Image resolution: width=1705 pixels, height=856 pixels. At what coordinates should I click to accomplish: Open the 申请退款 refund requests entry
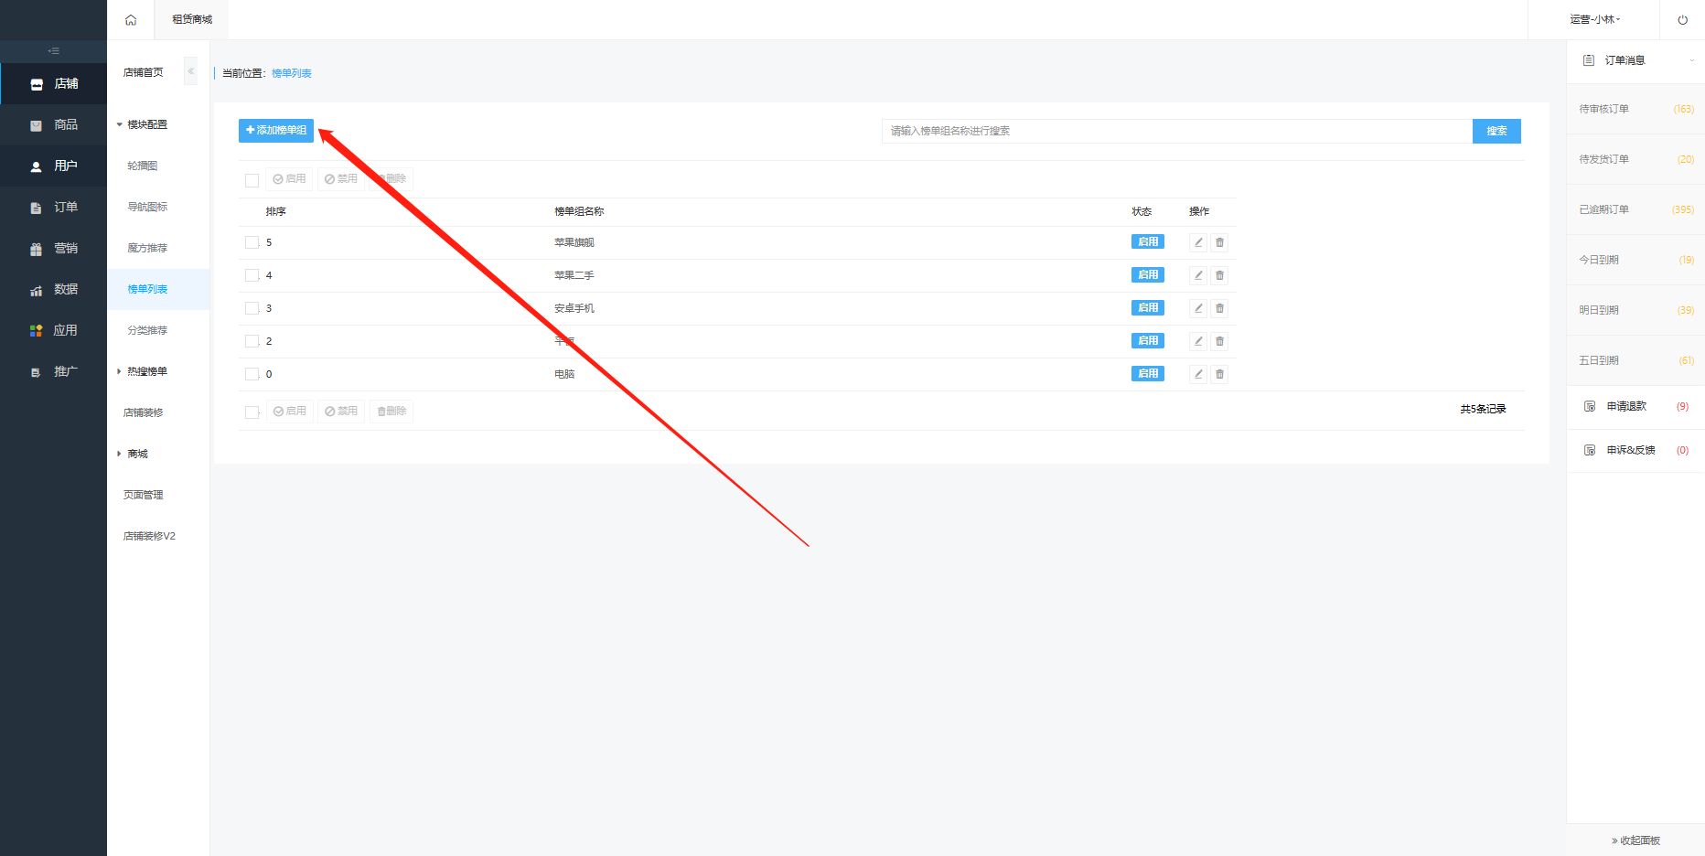click(x=1635, y=406)
